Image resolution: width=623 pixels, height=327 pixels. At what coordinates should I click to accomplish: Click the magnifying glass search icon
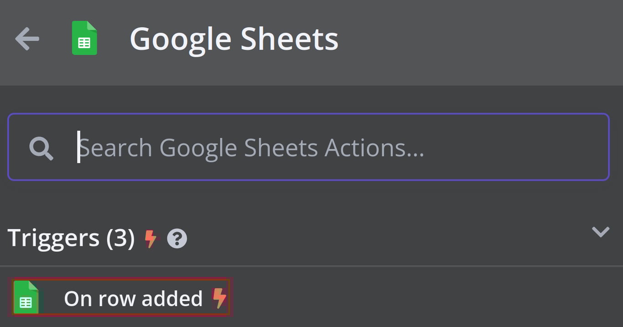(x=41, y=148)
